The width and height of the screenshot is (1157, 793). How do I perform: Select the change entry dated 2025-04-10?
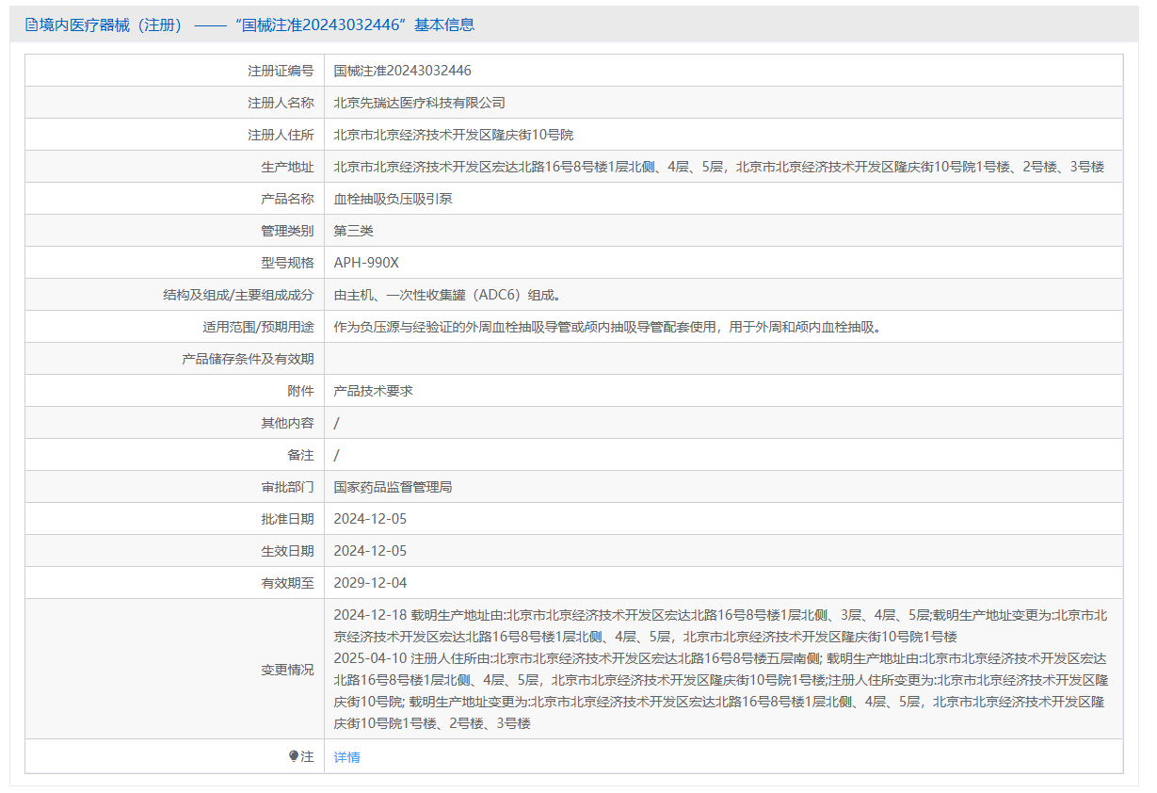(720, 691)
